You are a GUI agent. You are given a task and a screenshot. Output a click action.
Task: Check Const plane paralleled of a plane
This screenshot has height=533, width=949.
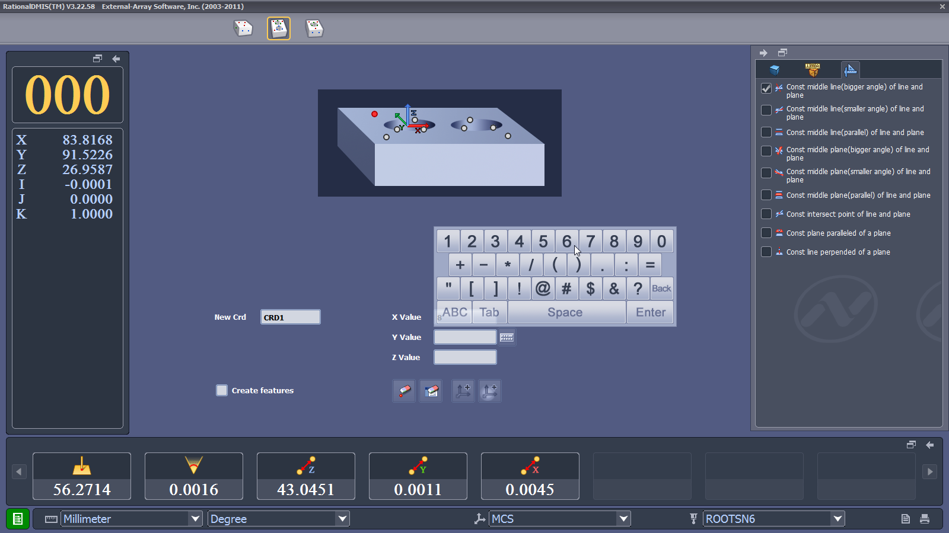(766, 233)
